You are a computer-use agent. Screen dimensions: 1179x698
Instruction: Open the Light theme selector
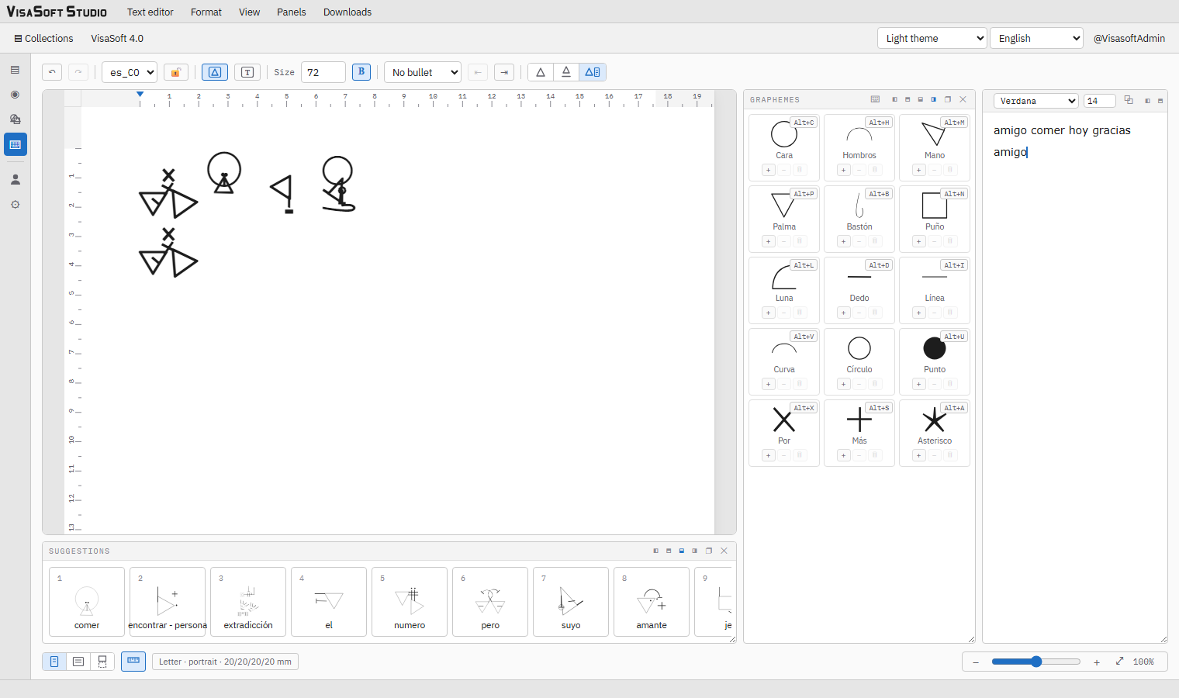(932, 38)
